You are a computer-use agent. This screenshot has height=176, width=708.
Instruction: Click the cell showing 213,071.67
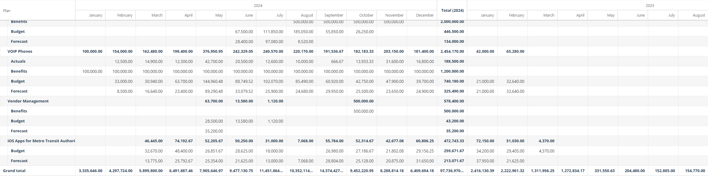(452, 161)
